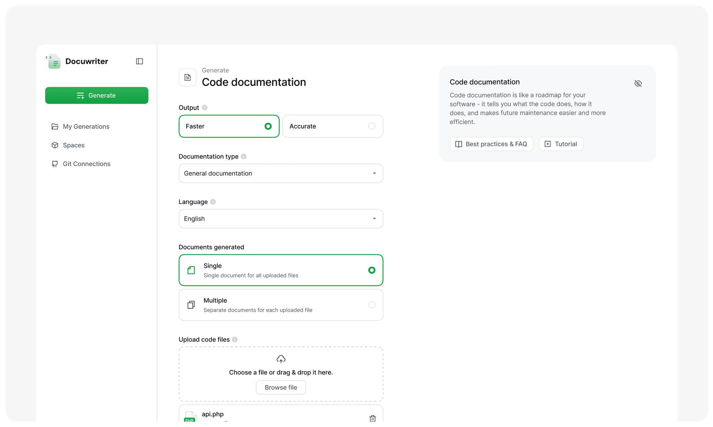Click the Docuwriter logo icon

pyautogui.click(x=53, y=61)
